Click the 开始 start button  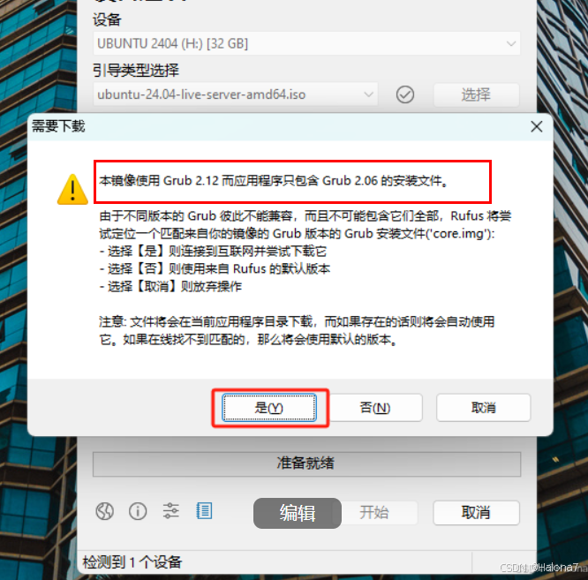coord(374,513)
